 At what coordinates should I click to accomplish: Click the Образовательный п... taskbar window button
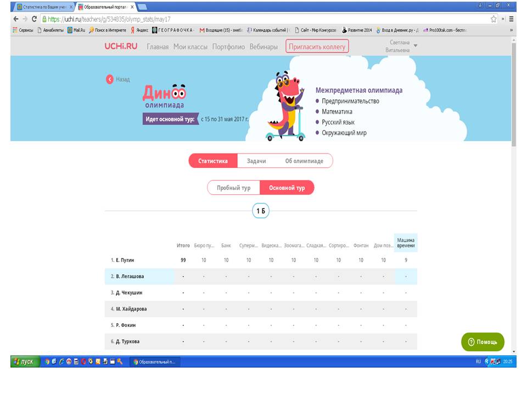click(x=155, y=362)
